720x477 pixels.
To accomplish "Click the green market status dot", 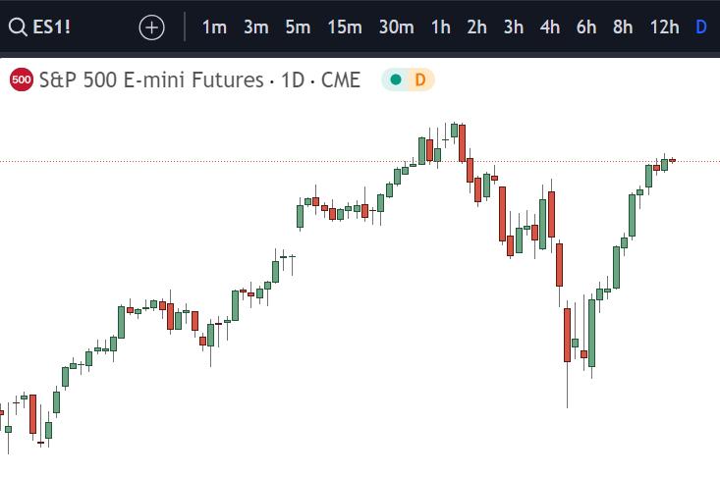I will click(x=396, y=79).
